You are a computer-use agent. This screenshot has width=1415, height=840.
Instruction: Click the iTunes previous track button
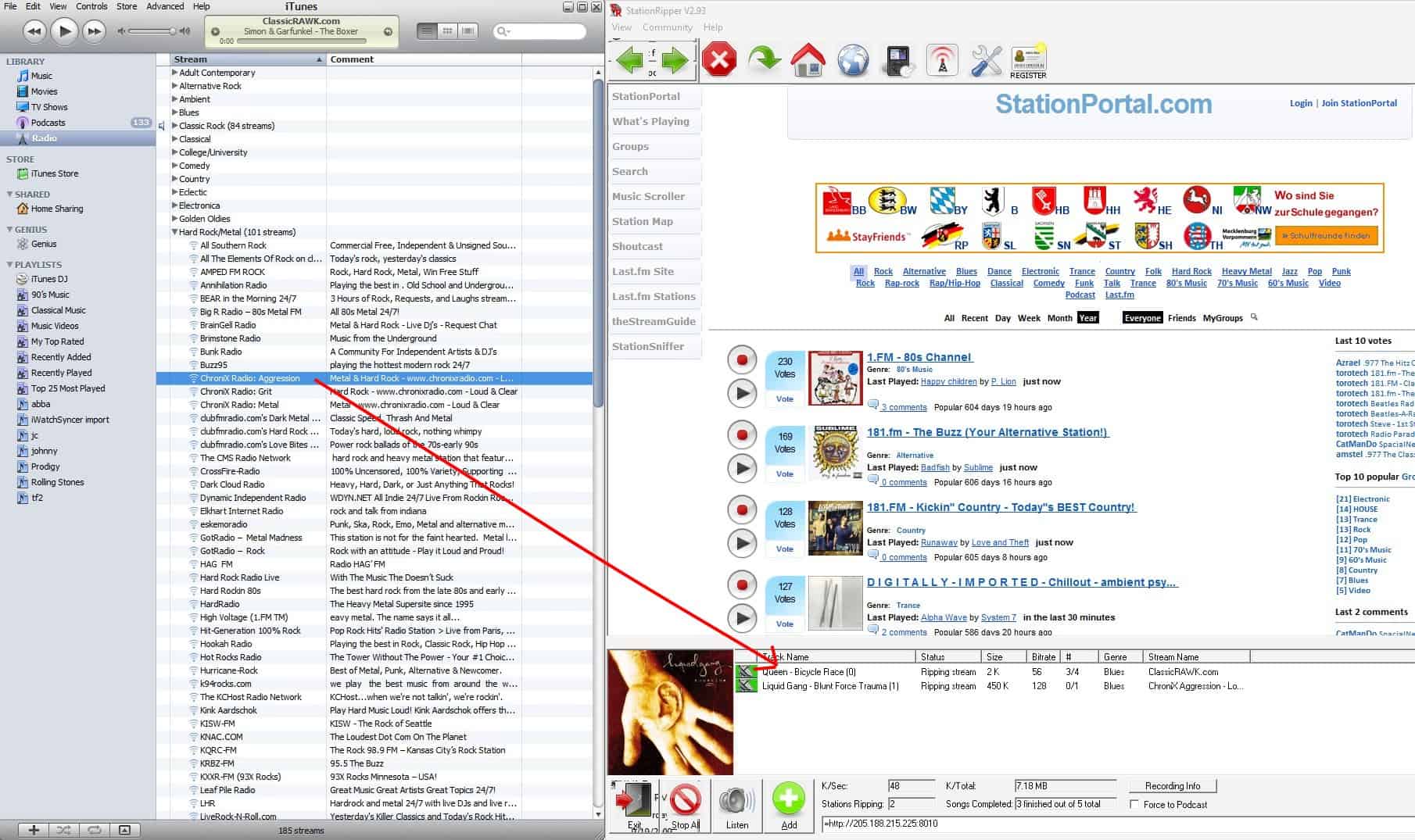(34, 31)
